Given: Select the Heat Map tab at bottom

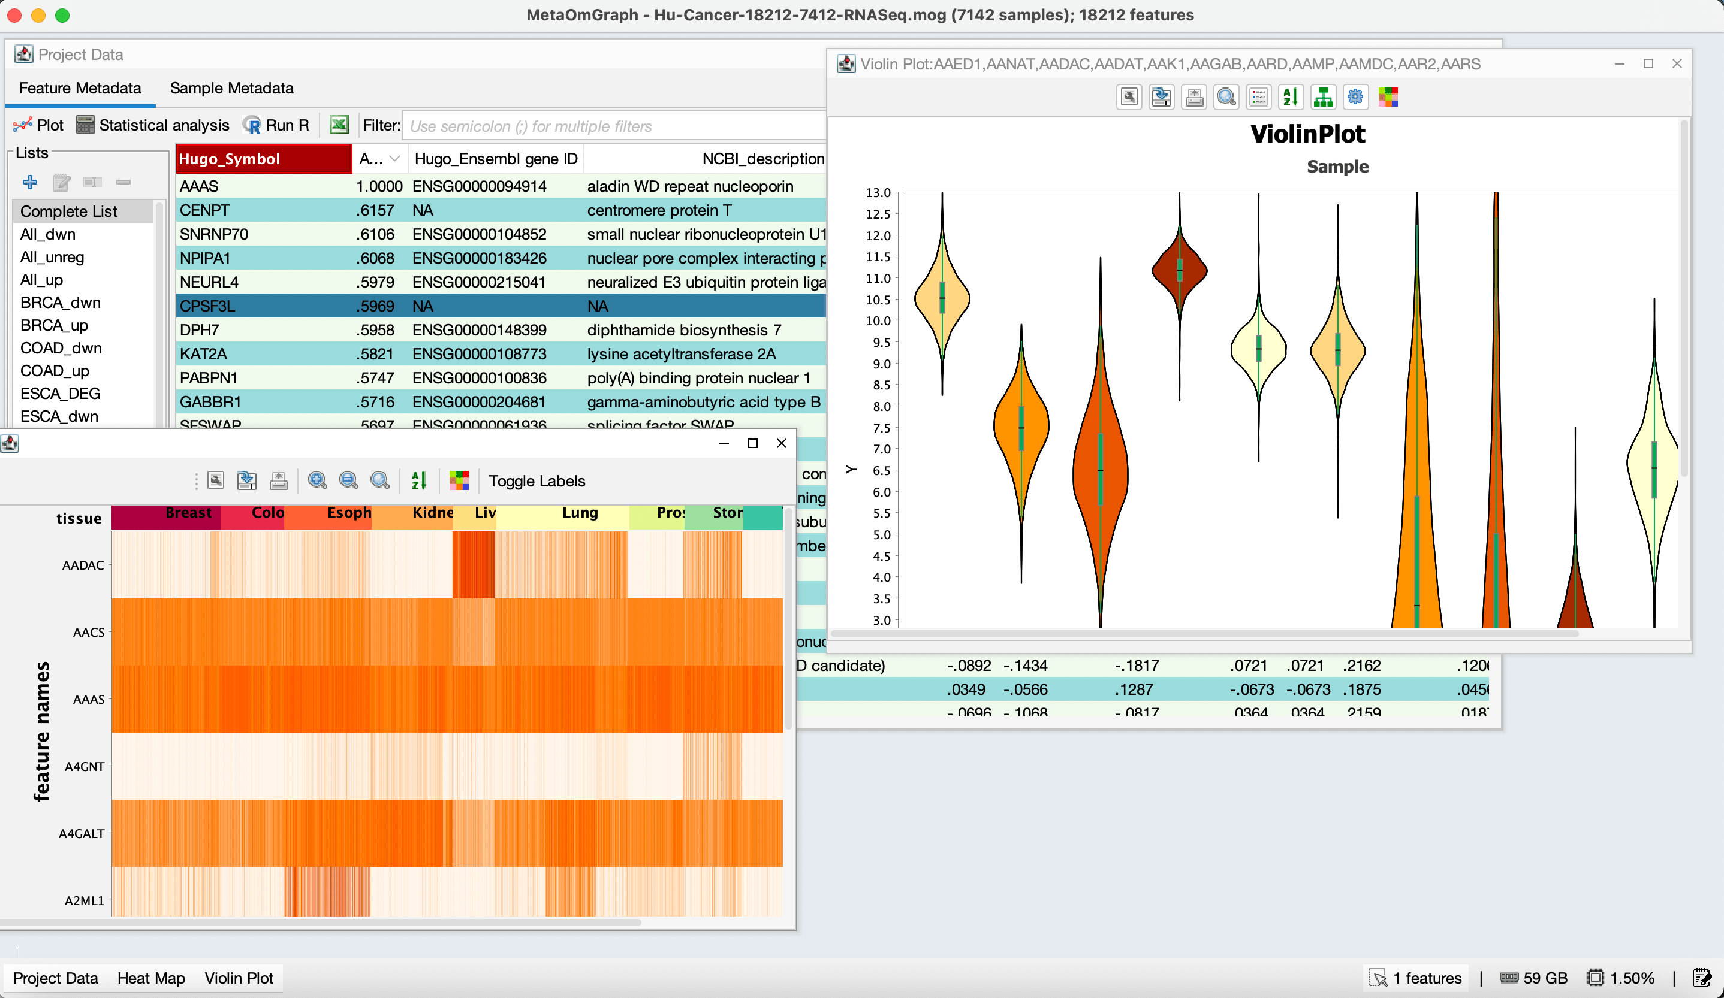Looking at the screenshot, I should click(151, 978).
